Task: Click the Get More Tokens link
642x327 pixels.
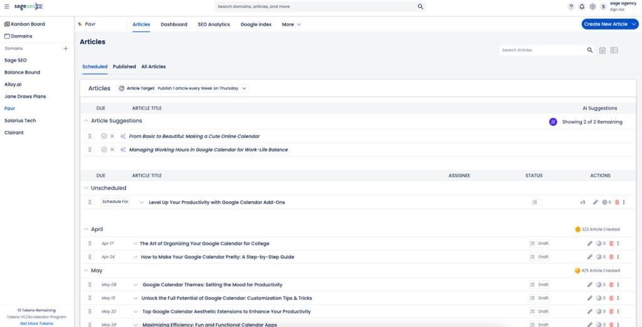Action: (x=36, y=323)
